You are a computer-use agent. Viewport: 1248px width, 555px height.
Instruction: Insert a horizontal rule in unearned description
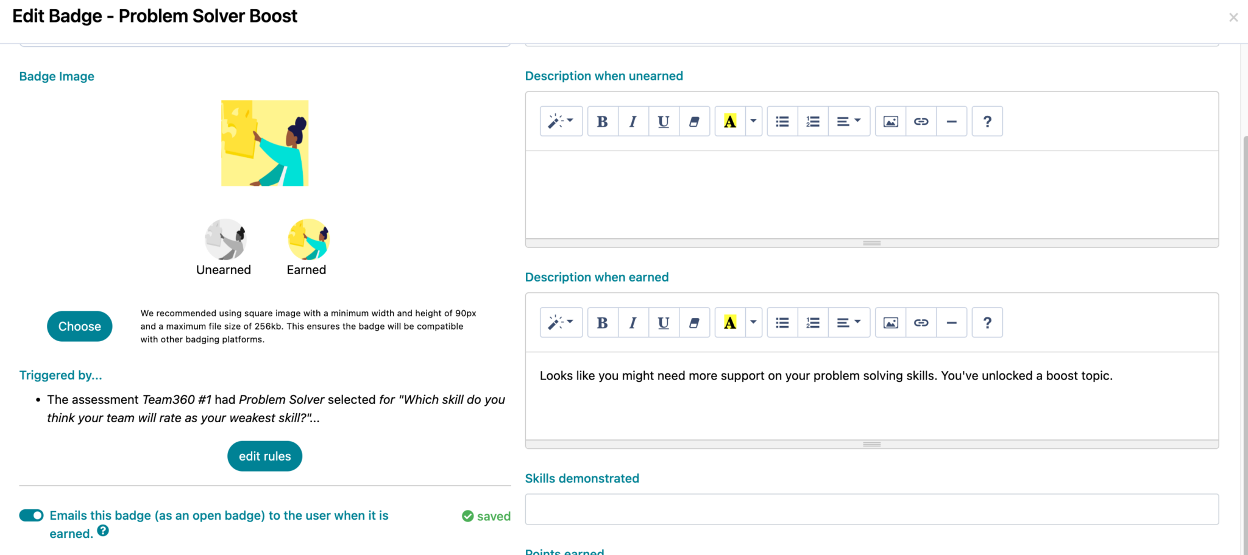(x=951, y=121)
